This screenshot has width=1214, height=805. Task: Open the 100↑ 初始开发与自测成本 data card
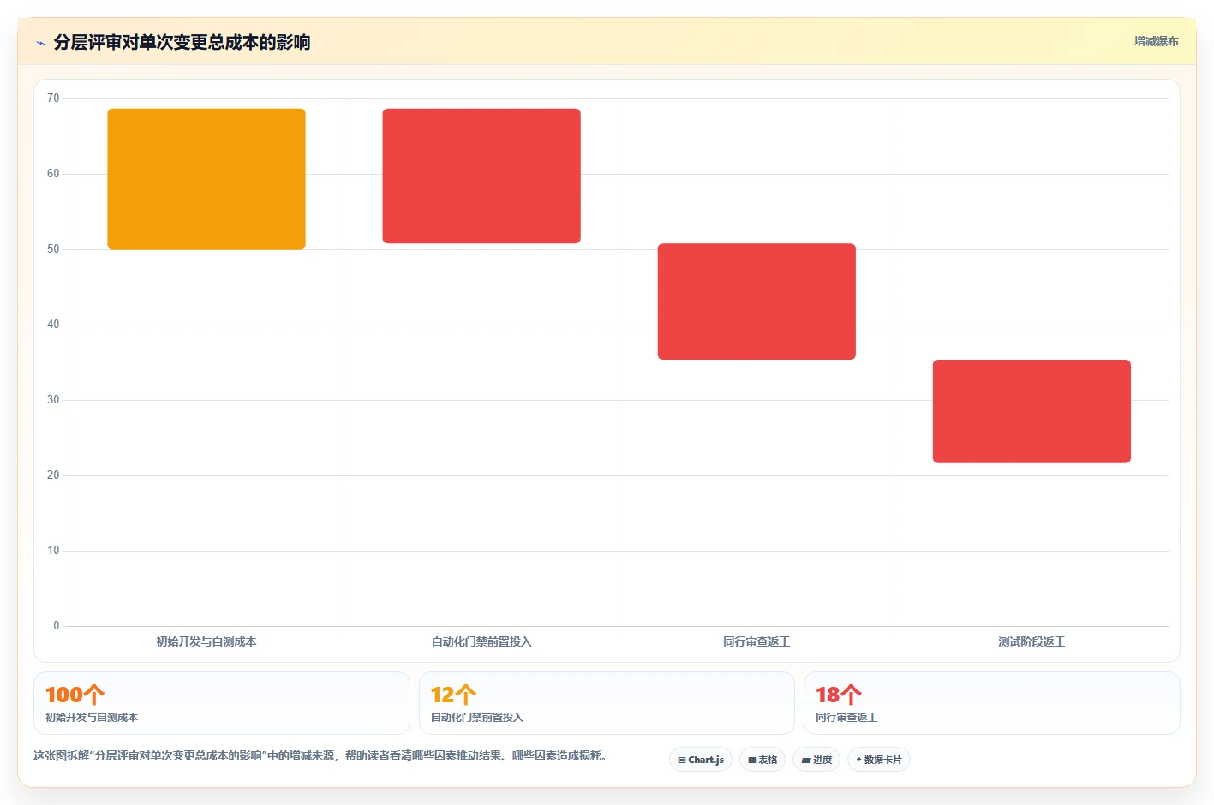coord(222,703)
